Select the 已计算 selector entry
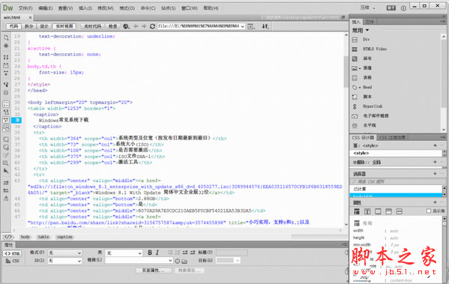The image size is (449, 284). click(x=396, y=189)
